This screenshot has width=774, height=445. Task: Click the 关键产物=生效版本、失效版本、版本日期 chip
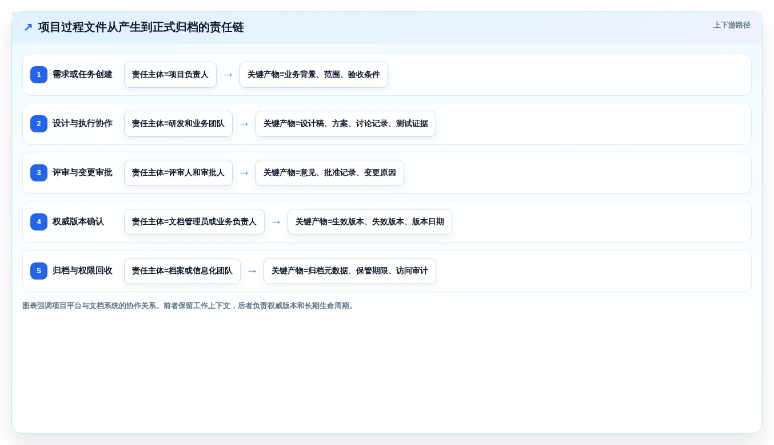pos(370,222)
